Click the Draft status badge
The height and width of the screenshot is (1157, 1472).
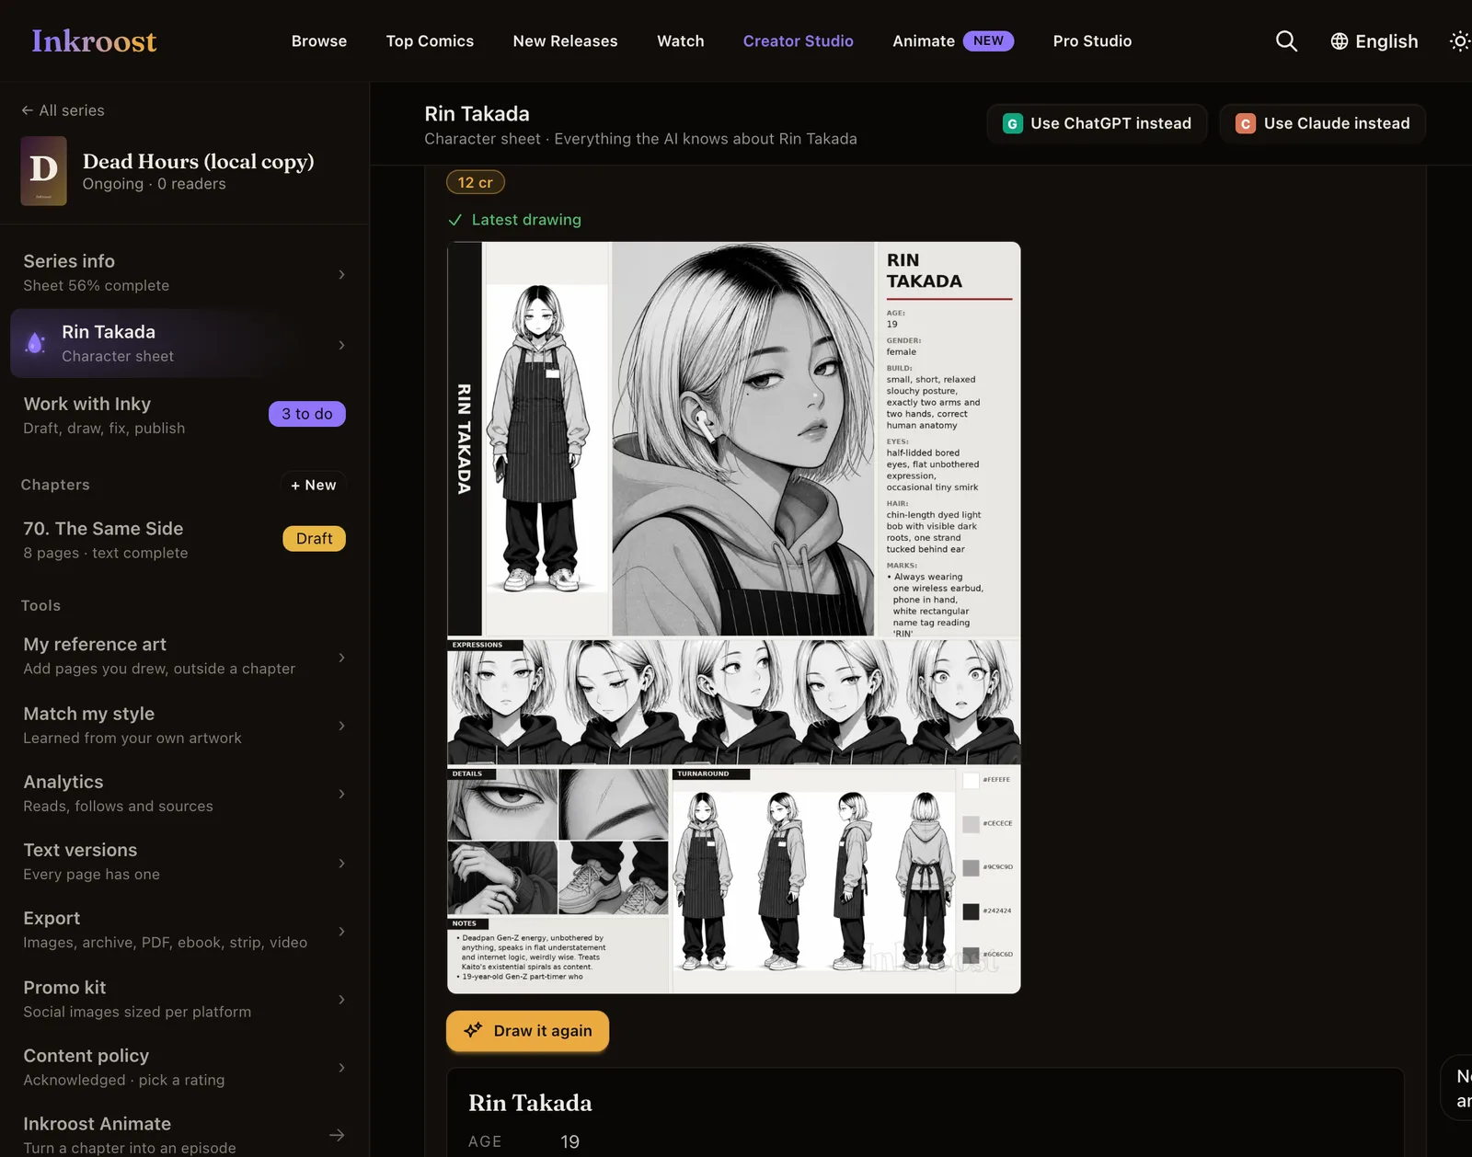(314, 538)
